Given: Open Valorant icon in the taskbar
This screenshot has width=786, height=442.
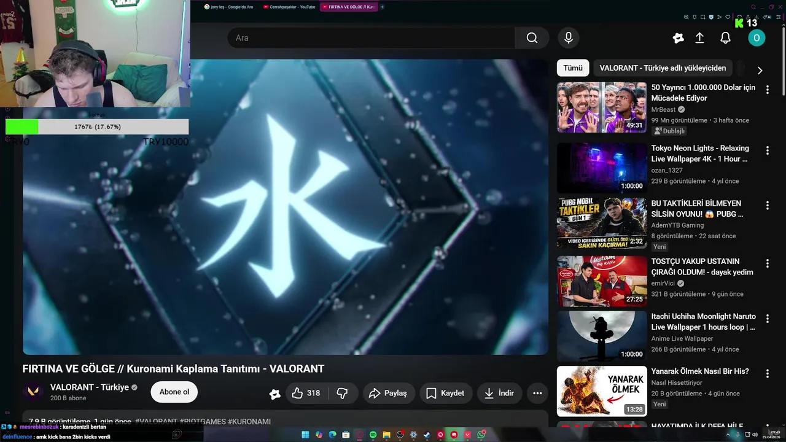Looking at the screenshot, I should coord(467,435).
